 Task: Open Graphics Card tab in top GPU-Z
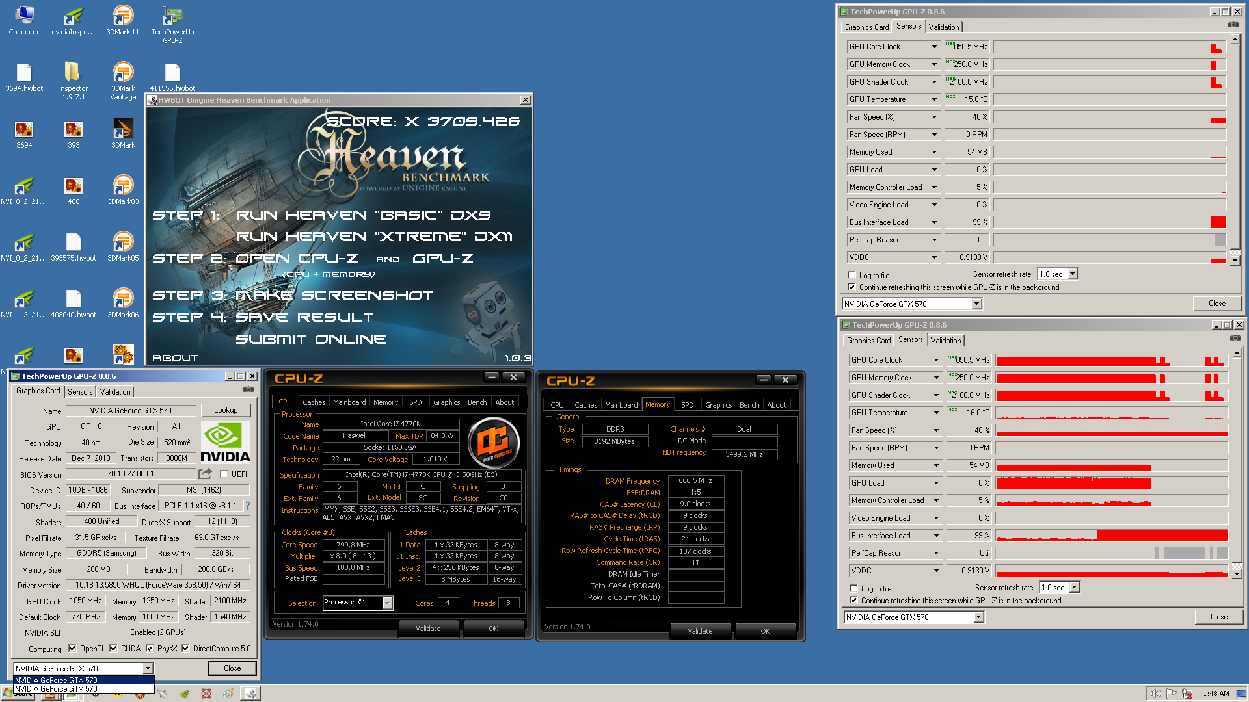(x=866, y=27)
